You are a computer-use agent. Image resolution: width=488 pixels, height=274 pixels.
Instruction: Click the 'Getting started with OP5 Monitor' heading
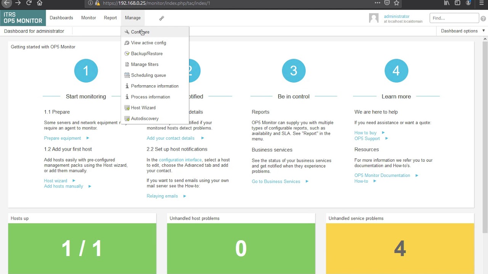(x=43, y=47)
